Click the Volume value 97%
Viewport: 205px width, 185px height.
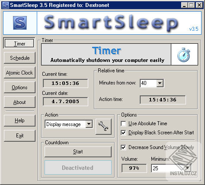[134, 168]
